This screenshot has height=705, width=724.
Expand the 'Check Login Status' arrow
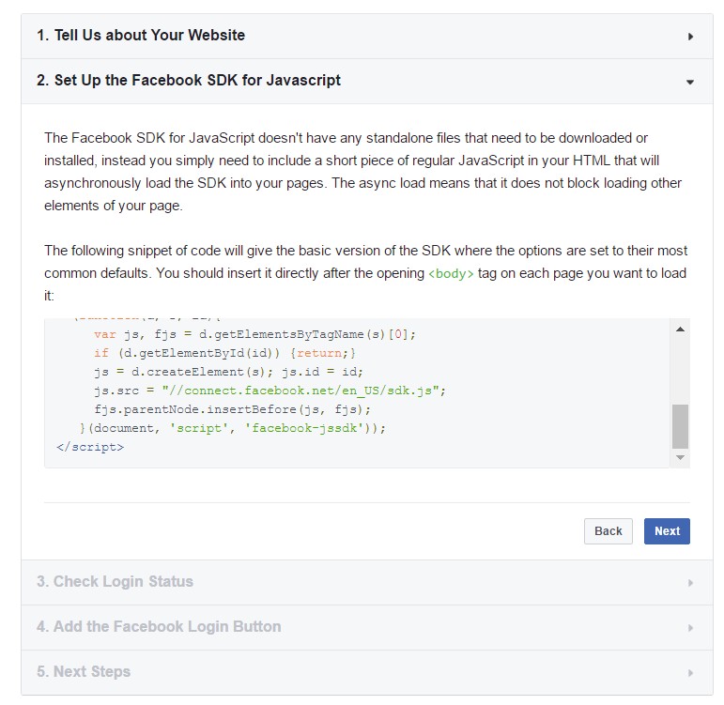690,583
